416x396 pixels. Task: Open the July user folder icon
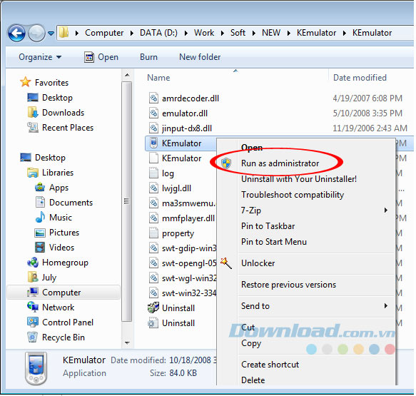33,277
